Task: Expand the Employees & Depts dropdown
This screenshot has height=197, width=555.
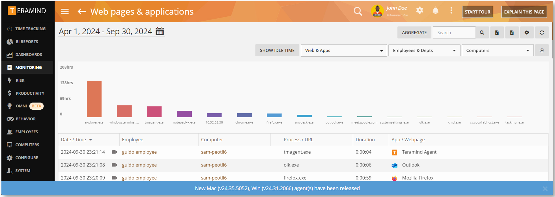Action: (x=424, y=50)
